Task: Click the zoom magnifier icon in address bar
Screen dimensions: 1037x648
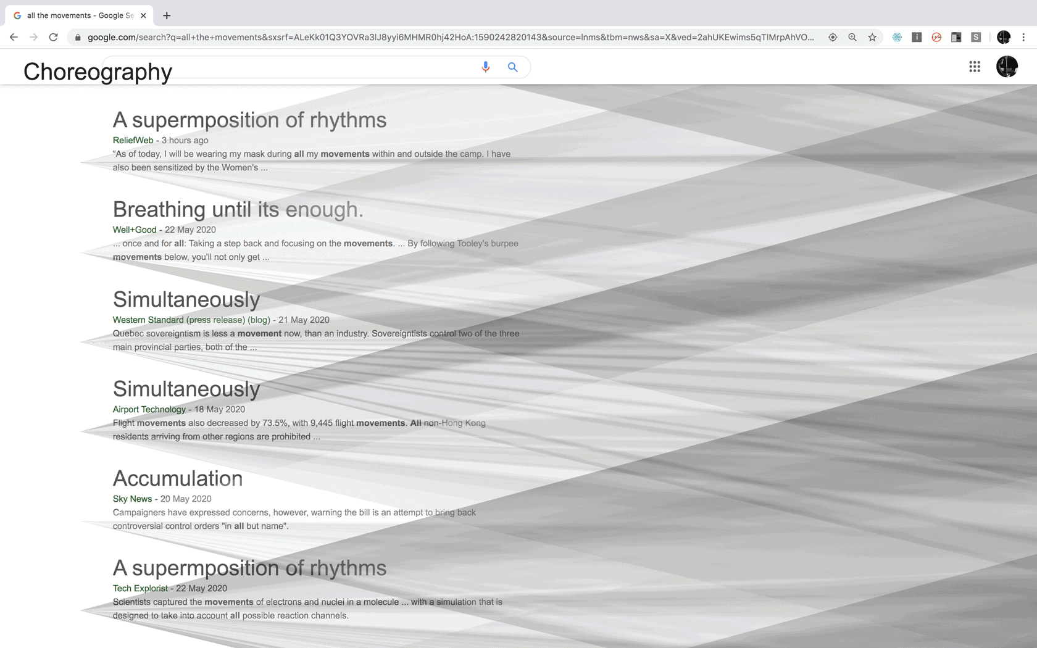Action: pos(852,37)
